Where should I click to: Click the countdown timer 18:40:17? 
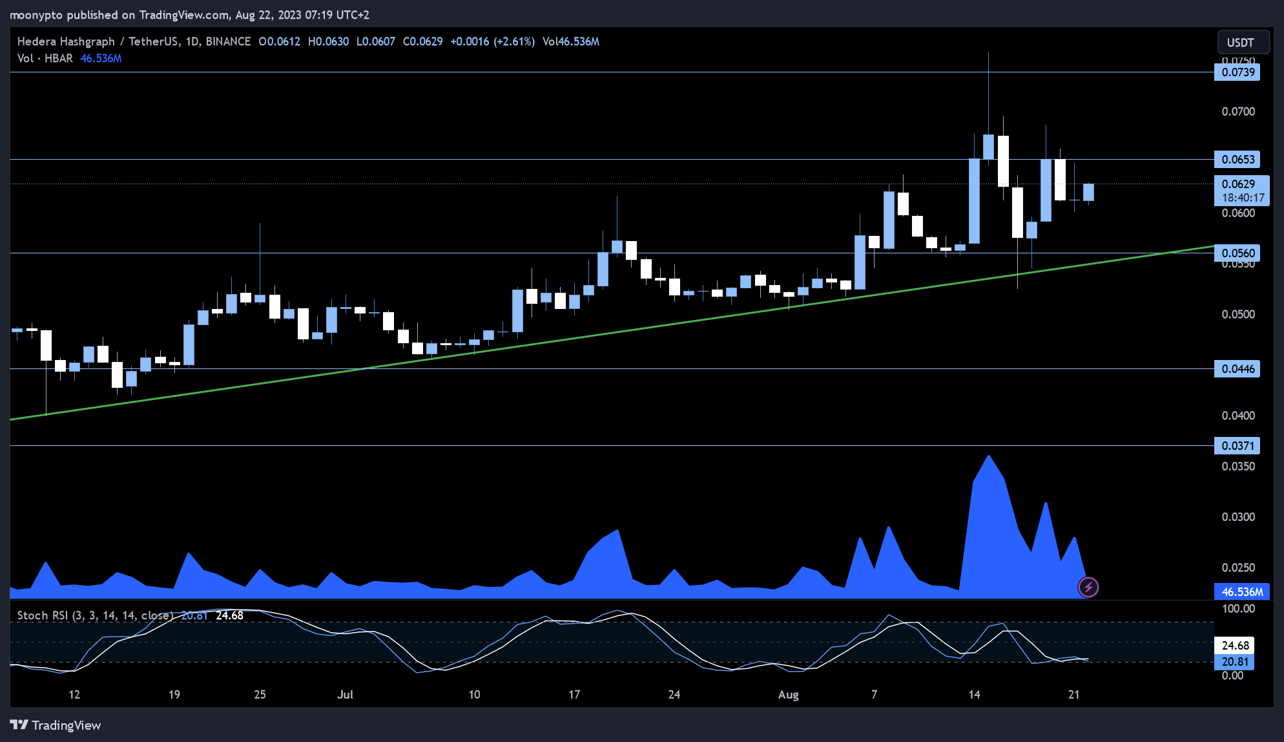1243,198
